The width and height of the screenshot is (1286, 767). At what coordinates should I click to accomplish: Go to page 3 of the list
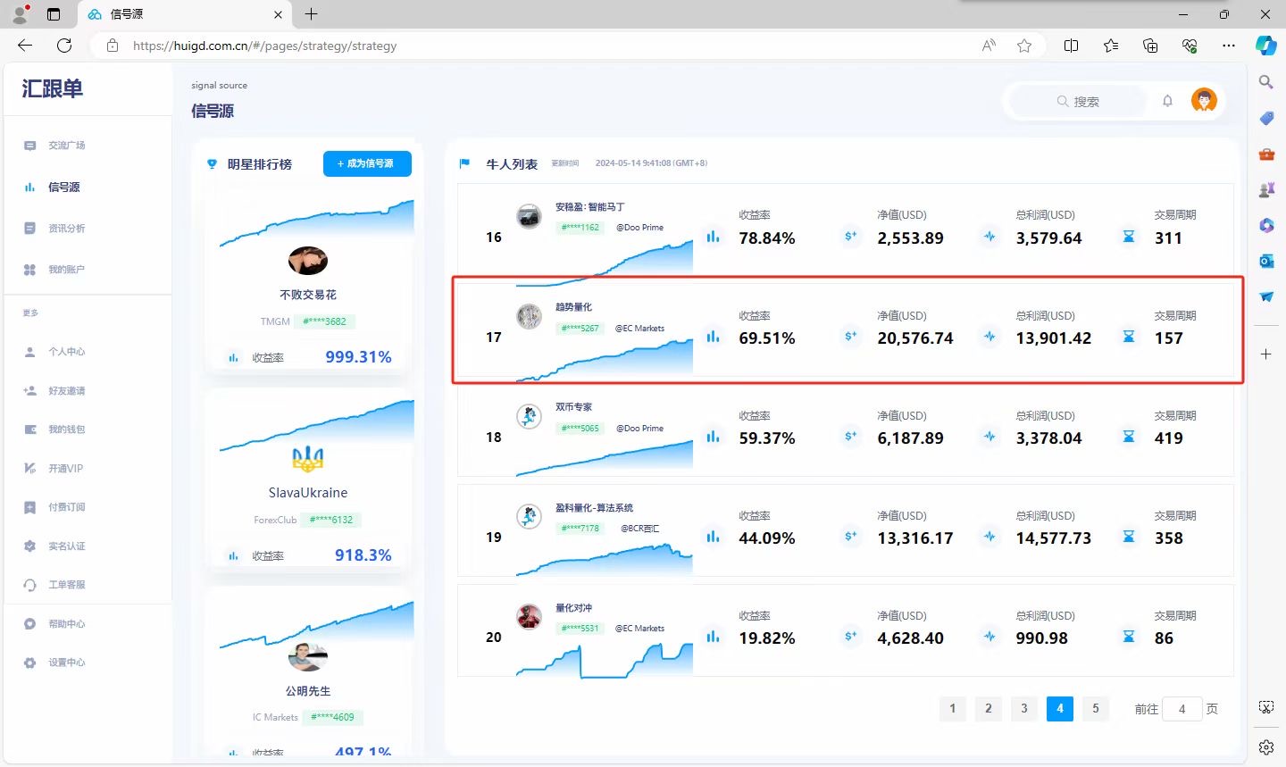(1024, 709)
